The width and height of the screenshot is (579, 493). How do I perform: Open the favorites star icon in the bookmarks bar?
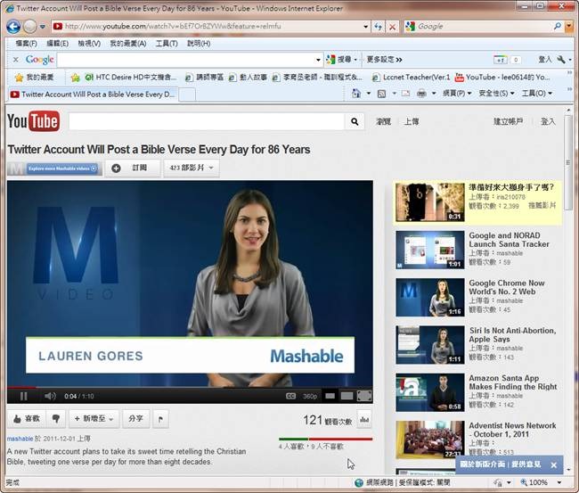pyautogui.click(x=19, y=78)
